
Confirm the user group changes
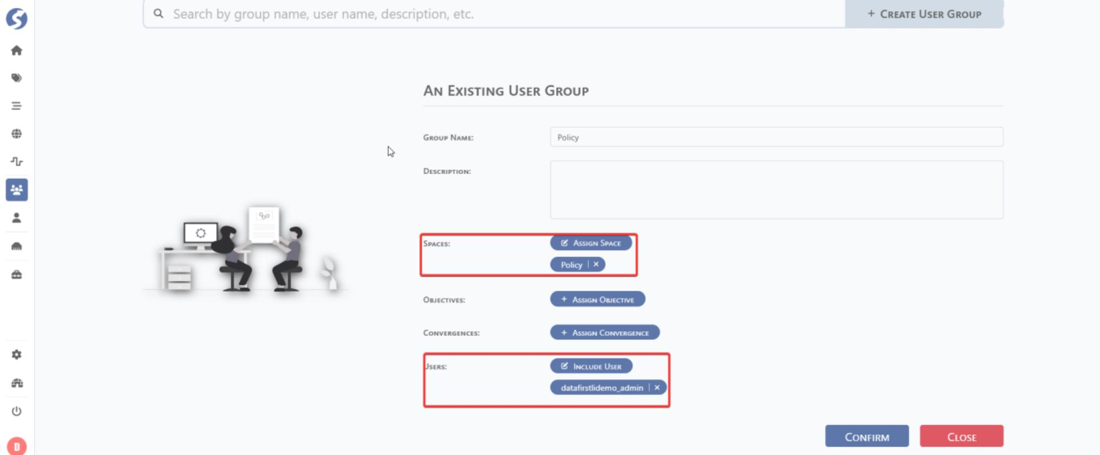(x=867, y=437)
